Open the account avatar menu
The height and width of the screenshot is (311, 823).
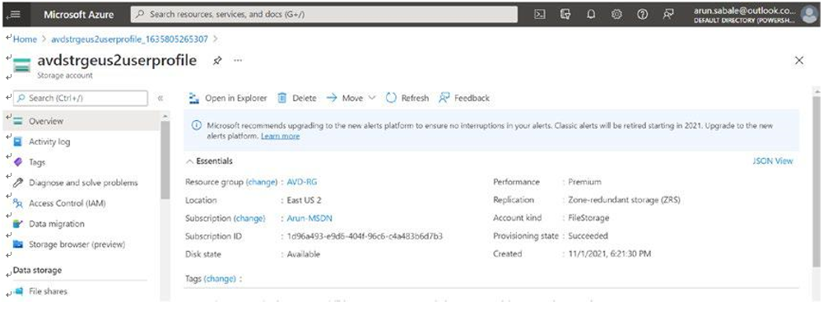click(809, 14)
